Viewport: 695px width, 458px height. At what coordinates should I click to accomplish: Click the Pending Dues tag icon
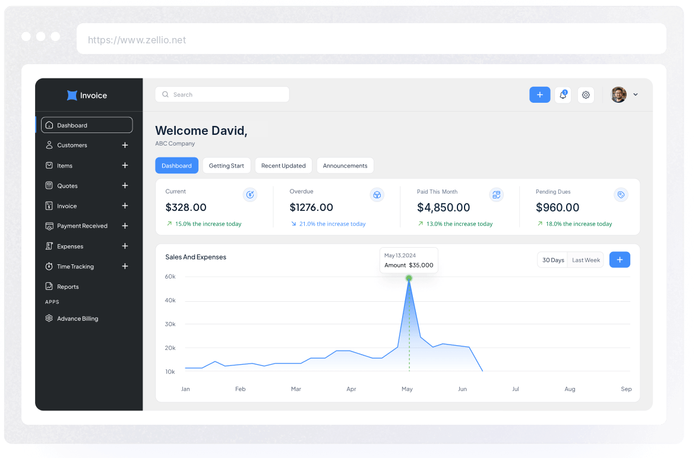coord(621,195)
